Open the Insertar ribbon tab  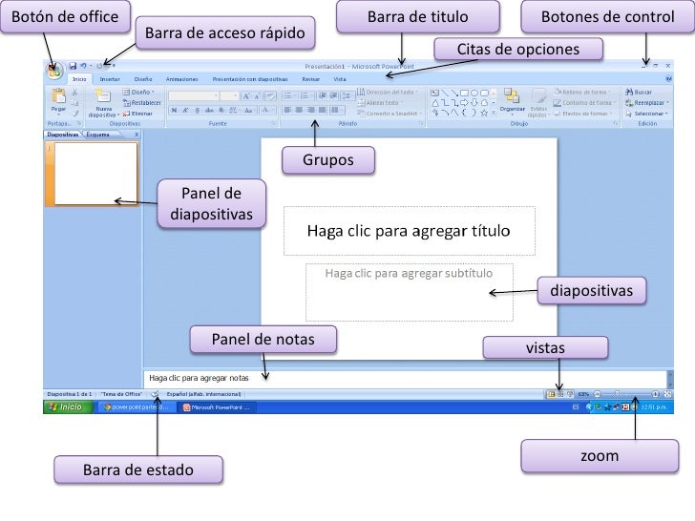[x=110, y=79]
